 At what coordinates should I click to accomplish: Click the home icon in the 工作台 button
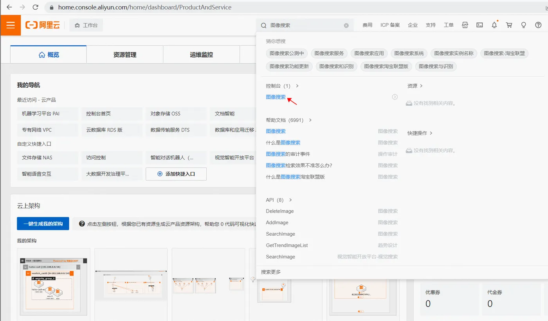77,25
